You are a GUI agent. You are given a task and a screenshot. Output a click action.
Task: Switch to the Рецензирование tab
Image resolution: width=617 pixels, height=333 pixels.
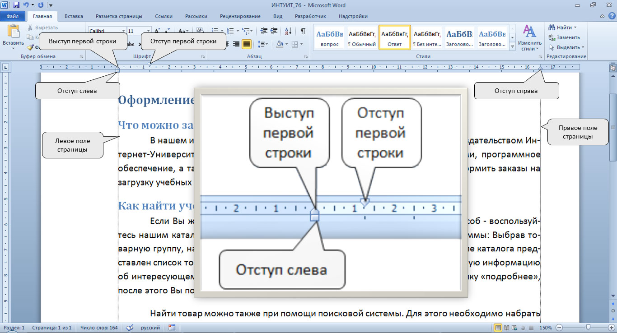[x=240, y=16]
